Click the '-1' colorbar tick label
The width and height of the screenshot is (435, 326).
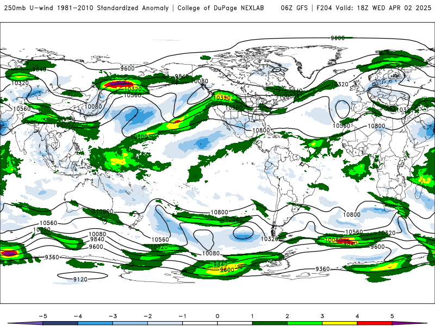click(182, 316)
